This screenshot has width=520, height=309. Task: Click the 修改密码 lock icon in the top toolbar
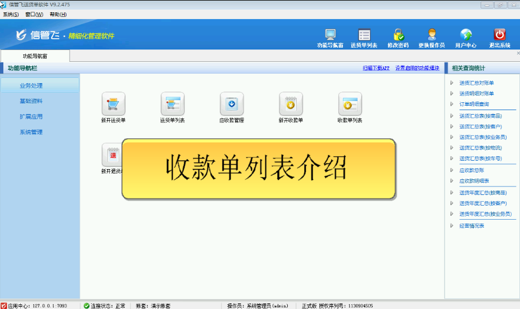(x=399, y=35)
